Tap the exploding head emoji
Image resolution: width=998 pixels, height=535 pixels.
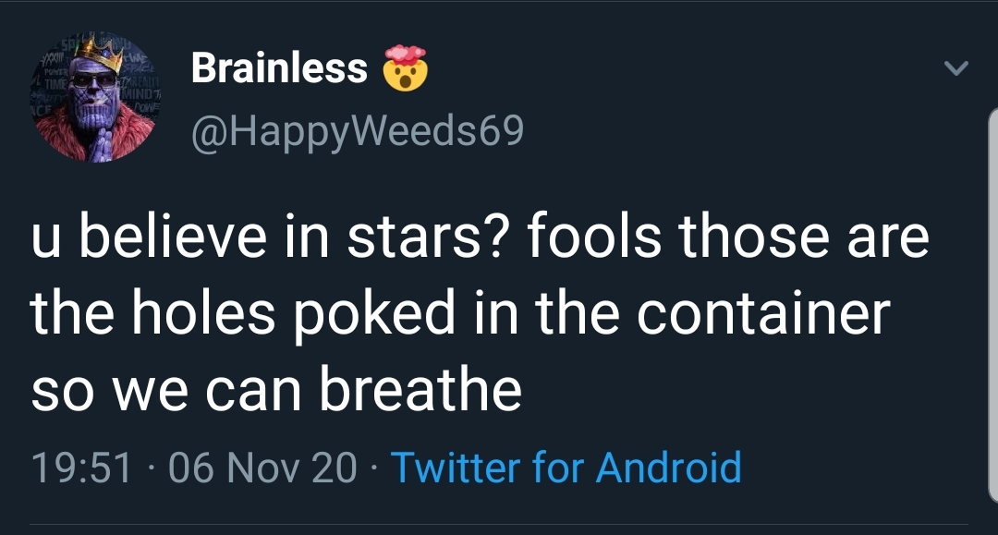pyautogui.click(x=405, y=69)
